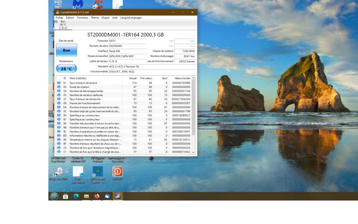Click the CrystalDiskInfo taskbar button
This screenshot has height=224, width=358.
118,196
